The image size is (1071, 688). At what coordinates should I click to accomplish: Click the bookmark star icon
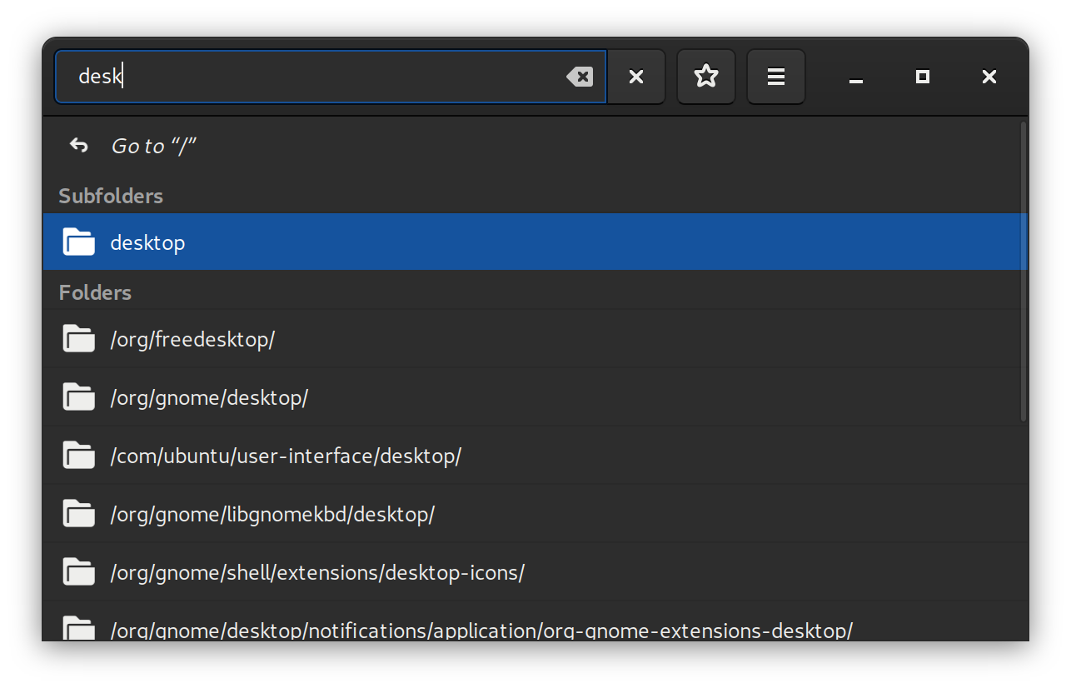pyautogui.click(x=705, y=76)
